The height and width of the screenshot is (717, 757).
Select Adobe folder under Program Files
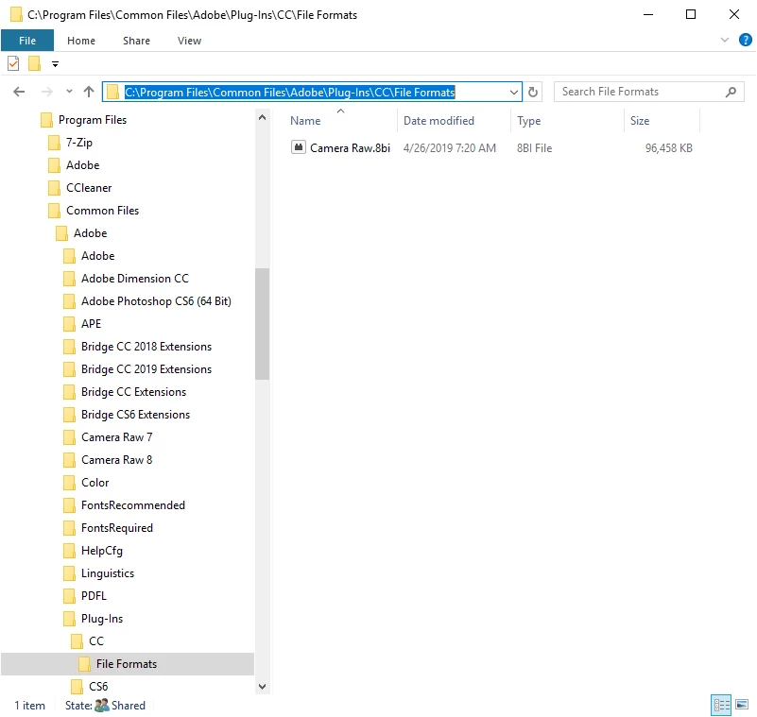(x=82, y=165)
